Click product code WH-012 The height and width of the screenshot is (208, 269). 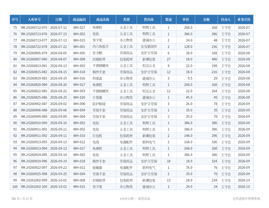coord(79,142)
